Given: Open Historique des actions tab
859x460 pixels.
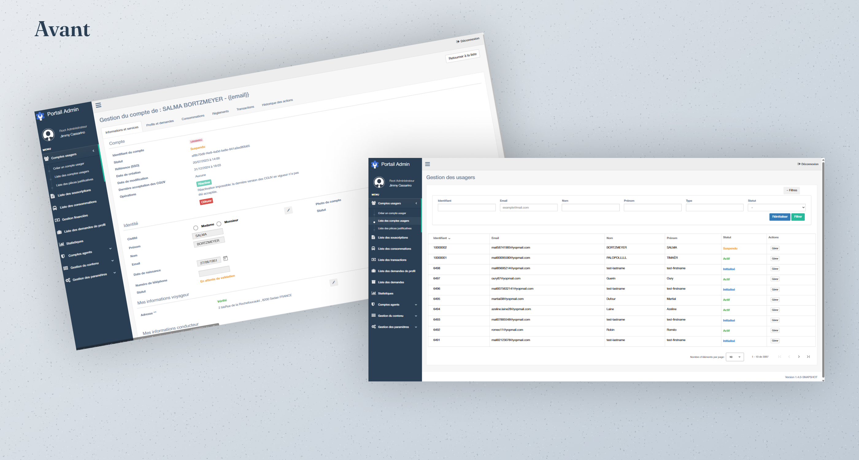Looking at the screenshot, I should click(277, 102).
